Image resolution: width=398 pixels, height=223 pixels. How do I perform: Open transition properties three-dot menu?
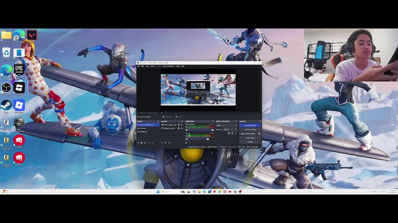pos(236,133)
